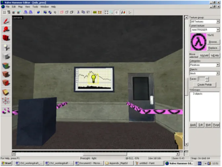The width and height of the screenshot is (222, 167).
Task: Click the VisGroups Edit button
Action: click(200, 125)
